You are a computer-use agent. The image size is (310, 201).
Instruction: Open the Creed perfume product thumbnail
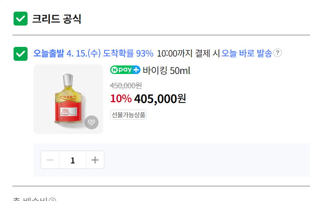[68, 99]
